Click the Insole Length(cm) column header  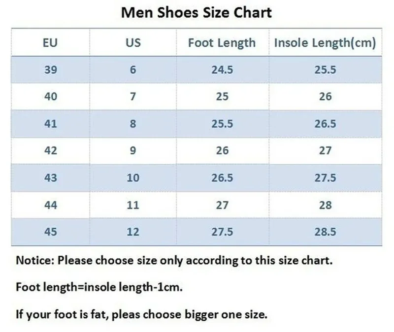coord(325,43)
